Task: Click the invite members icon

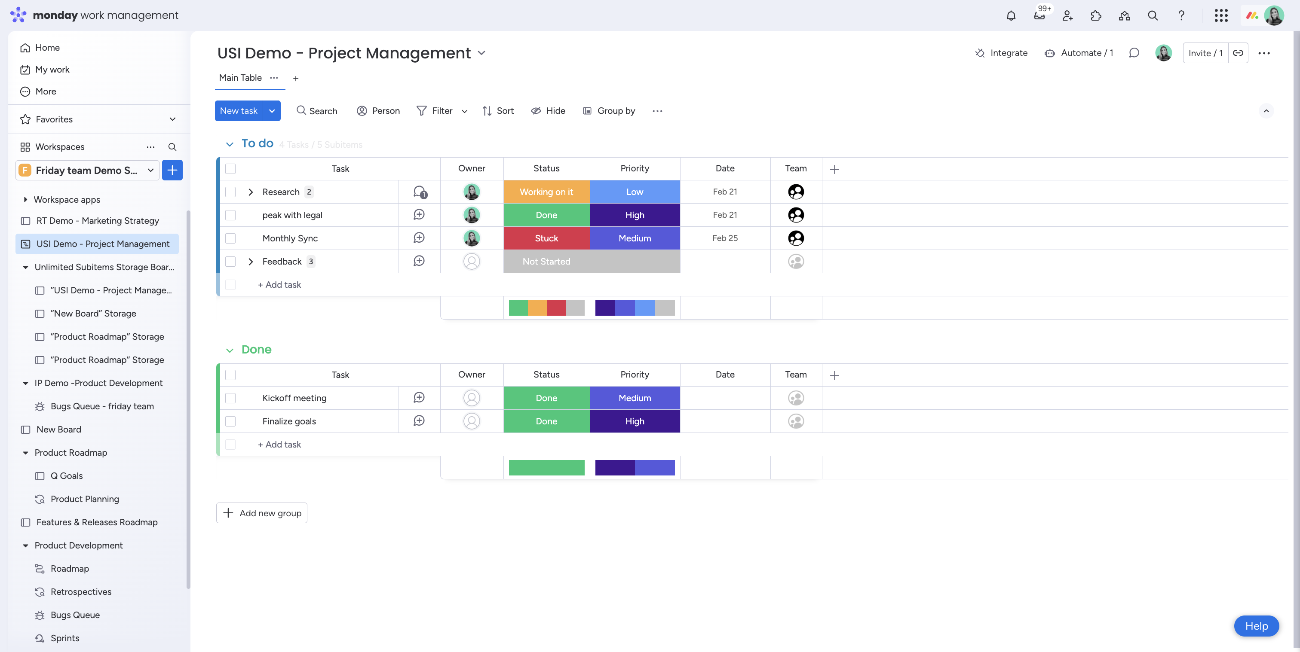Action: 1067,15
